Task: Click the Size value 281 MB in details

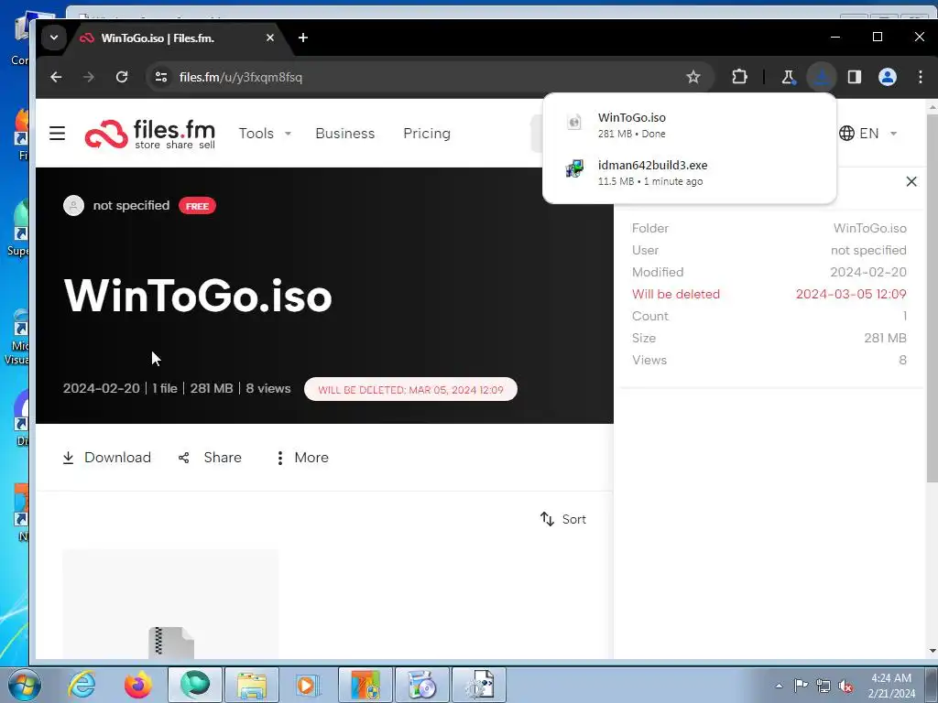Action: (x=886, y=339)
